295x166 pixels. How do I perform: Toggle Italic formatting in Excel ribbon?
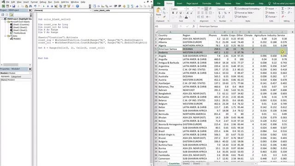[177, 13]
